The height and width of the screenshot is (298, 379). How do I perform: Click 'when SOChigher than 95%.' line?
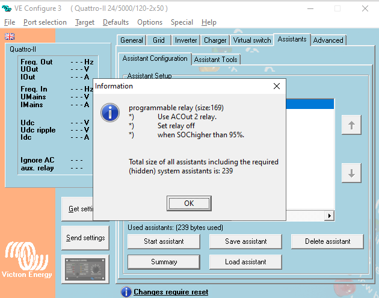coord(201,135)
